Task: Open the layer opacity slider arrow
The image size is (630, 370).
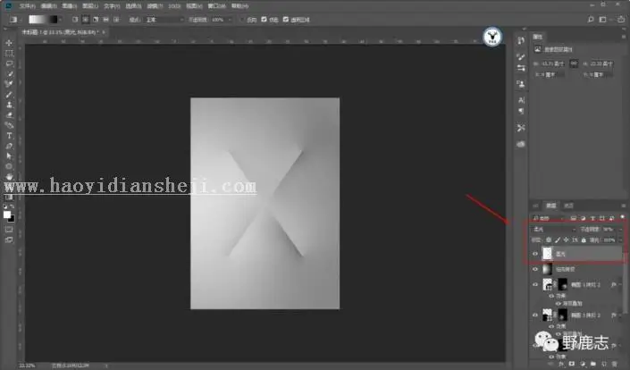Action: (x=620, y=230)
